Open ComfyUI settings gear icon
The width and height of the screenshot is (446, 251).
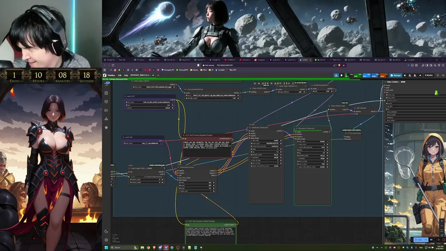click(x=106, y=240)
